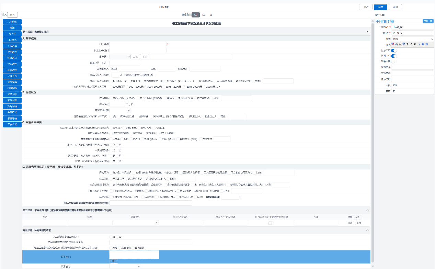Toggle the switch directly below 显示文本
The width and height of the screenshot is (435, 269).
[x=394, y=56]
